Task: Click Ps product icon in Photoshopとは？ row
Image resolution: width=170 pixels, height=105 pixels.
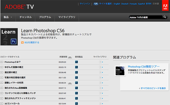Action: click(x=76, y=62)
